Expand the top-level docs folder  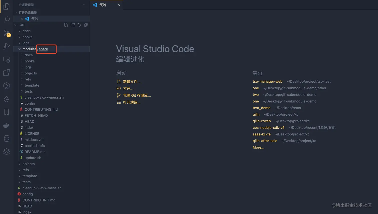pos(51,31)
